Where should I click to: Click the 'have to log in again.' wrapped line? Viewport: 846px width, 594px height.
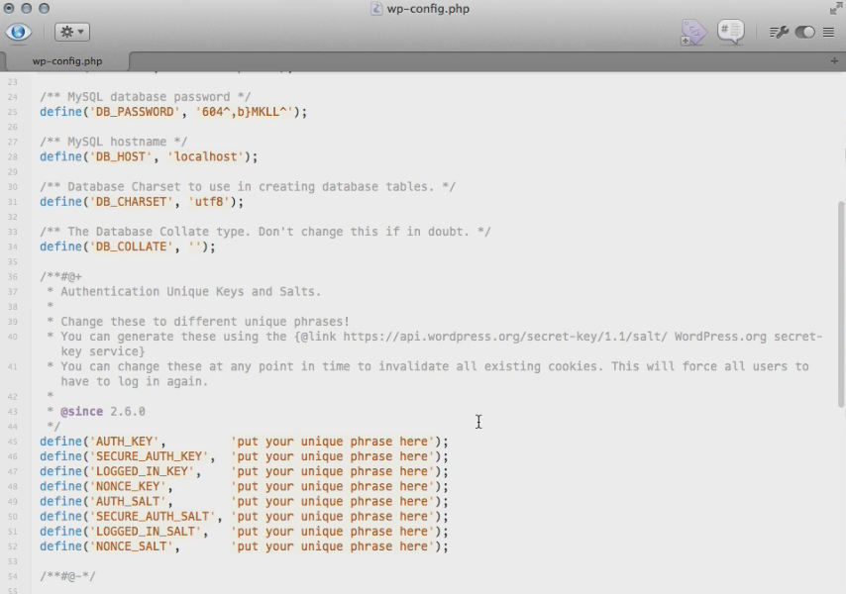click(x=135, y=381)
